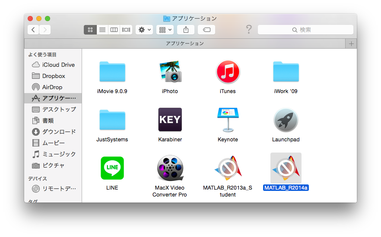The image size is (381, 237).
Task: Open Dropbox in sidebar
Action: (x=53, y=76)
